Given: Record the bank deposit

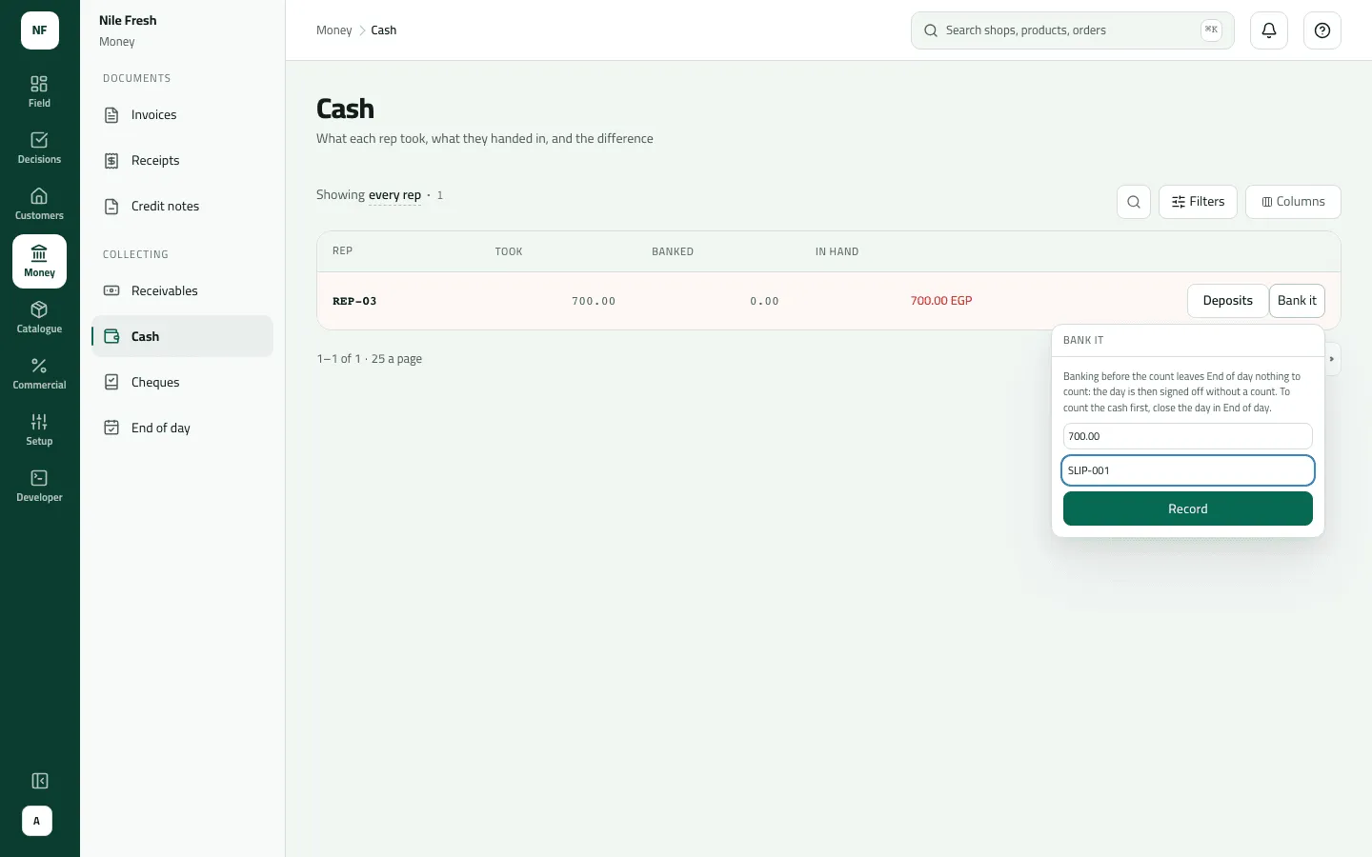Looking at the screenshot, I should pyautogui.click(x=1188, y=508).
